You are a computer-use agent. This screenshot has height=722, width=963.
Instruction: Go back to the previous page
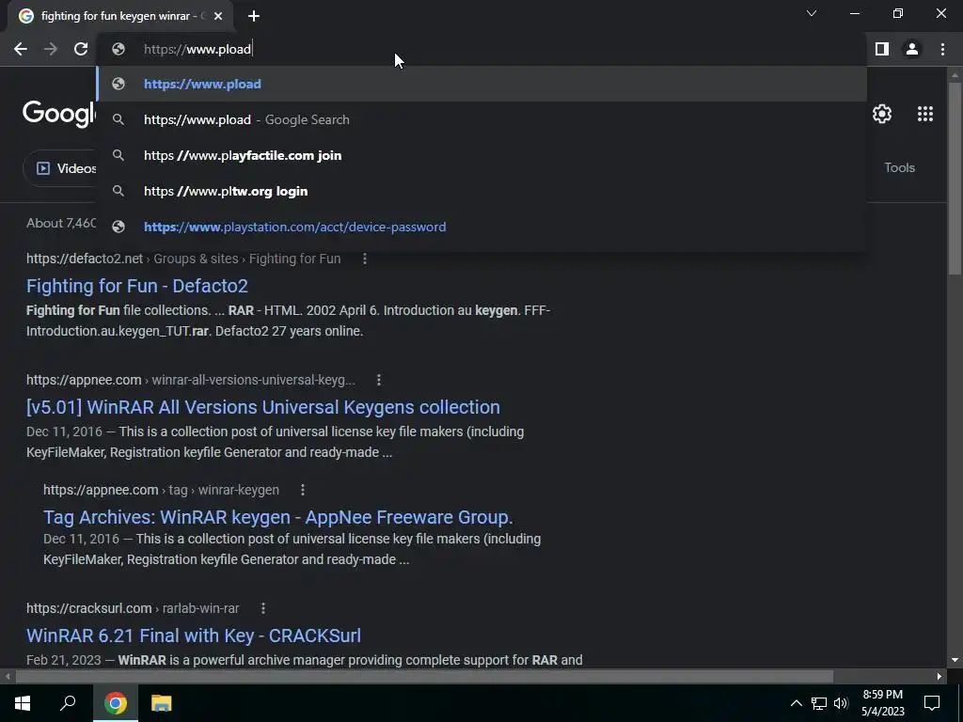coord(21,49)
